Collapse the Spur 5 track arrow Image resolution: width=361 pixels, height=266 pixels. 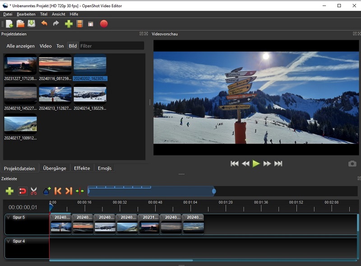[8, 217]
